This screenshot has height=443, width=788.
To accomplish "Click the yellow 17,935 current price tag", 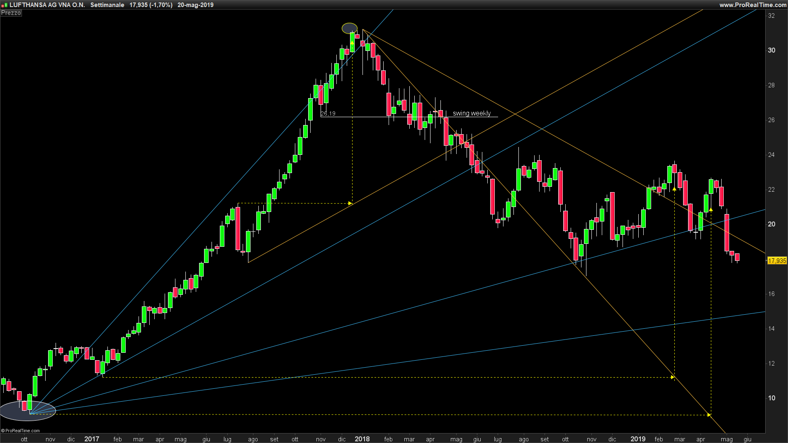I will click(777, 260).
